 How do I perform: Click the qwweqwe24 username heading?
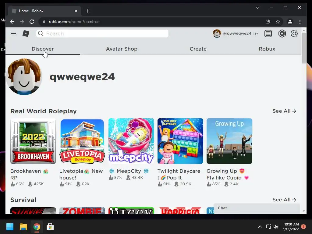(x=82, y=77)
